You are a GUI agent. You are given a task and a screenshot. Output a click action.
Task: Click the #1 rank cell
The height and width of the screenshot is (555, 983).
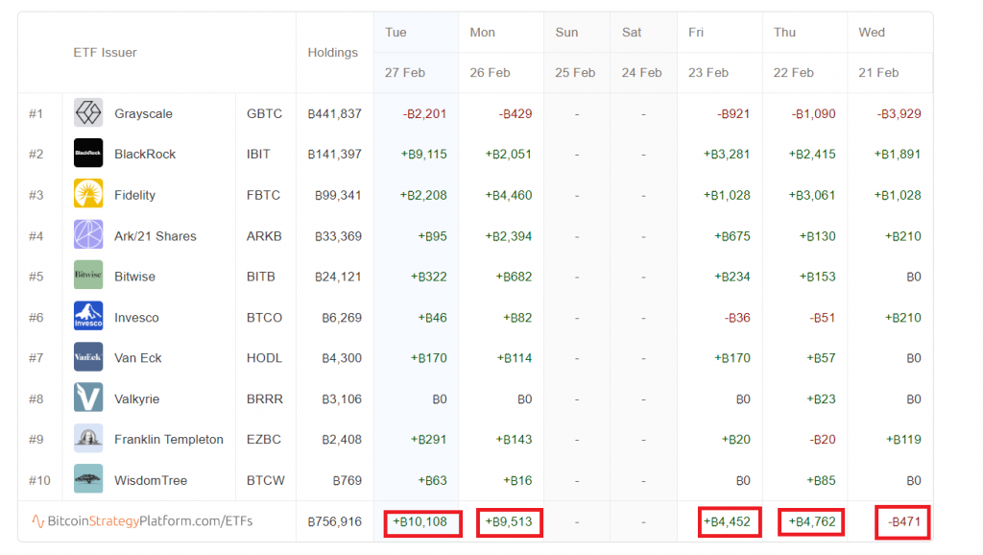pos(36,114)
